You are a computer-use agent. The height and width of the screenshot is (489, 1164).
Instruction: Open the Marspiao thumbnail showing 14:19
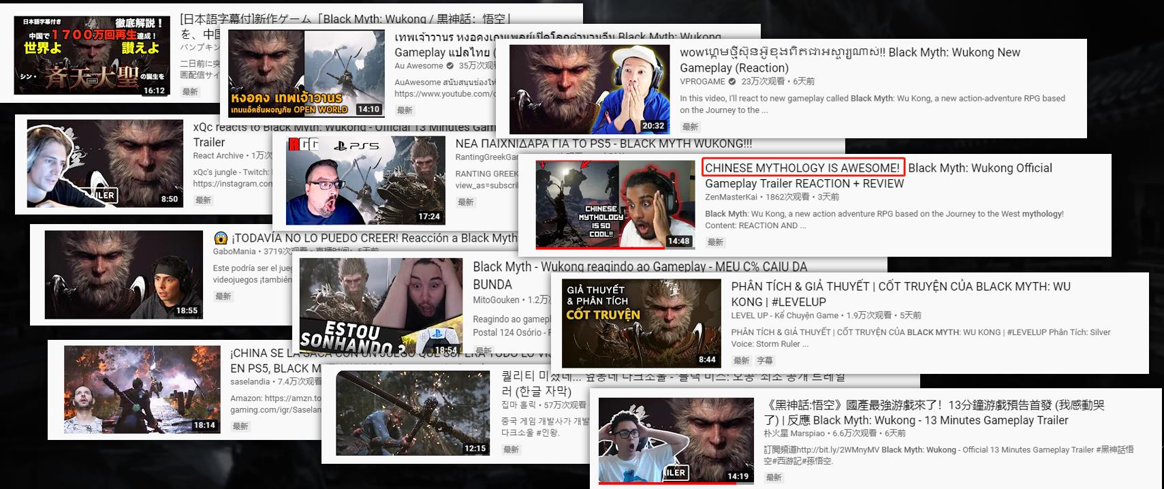pos(676,441)
